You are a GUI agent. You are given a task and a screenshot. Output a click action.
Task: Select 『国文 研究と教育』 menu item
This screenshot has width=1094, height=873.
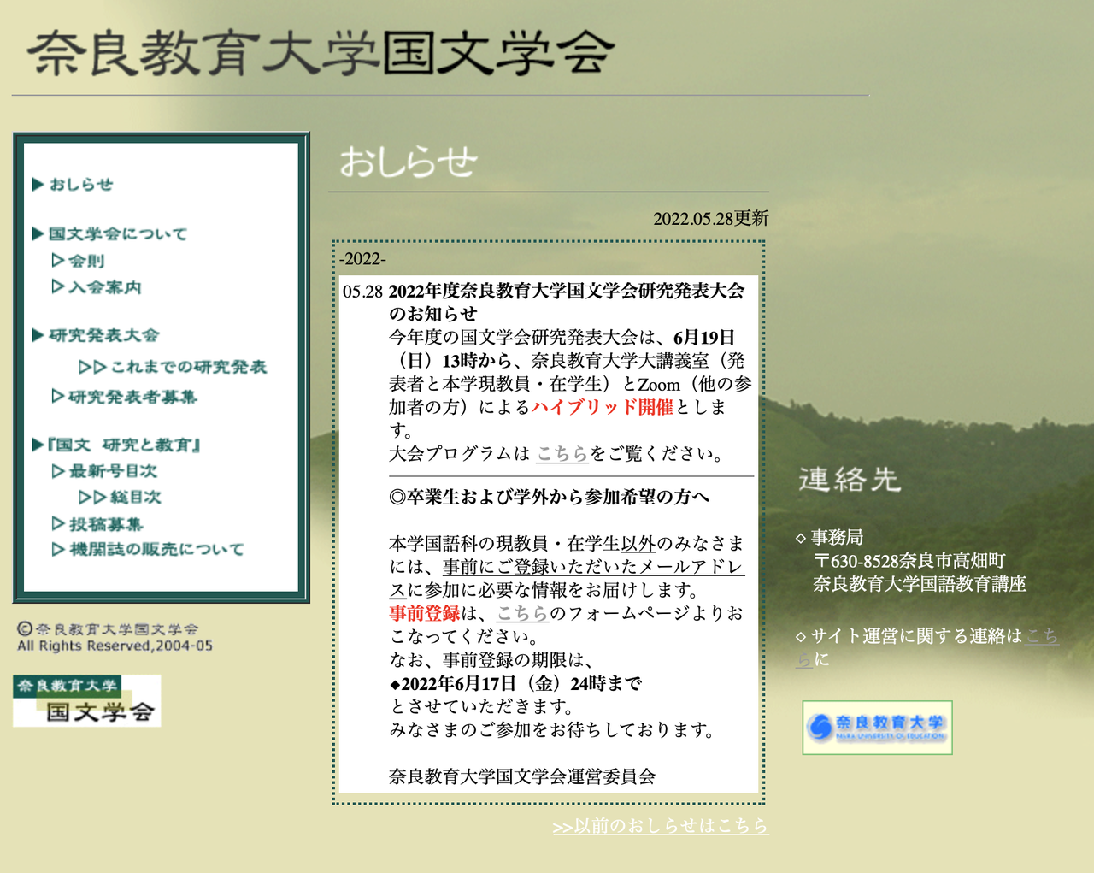point(116,444)
